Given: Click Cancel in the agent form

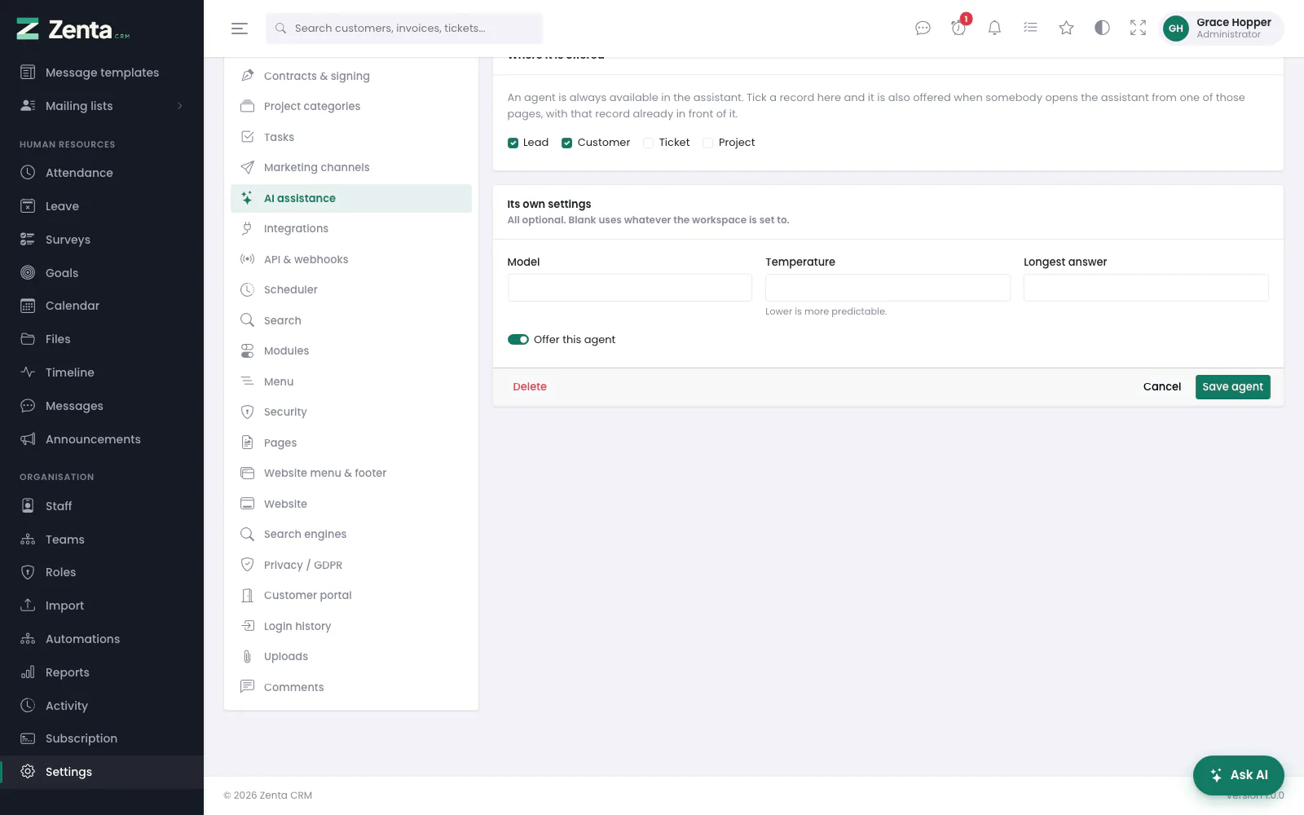Looking at the screenshot, I should [x=1162, y=387].
